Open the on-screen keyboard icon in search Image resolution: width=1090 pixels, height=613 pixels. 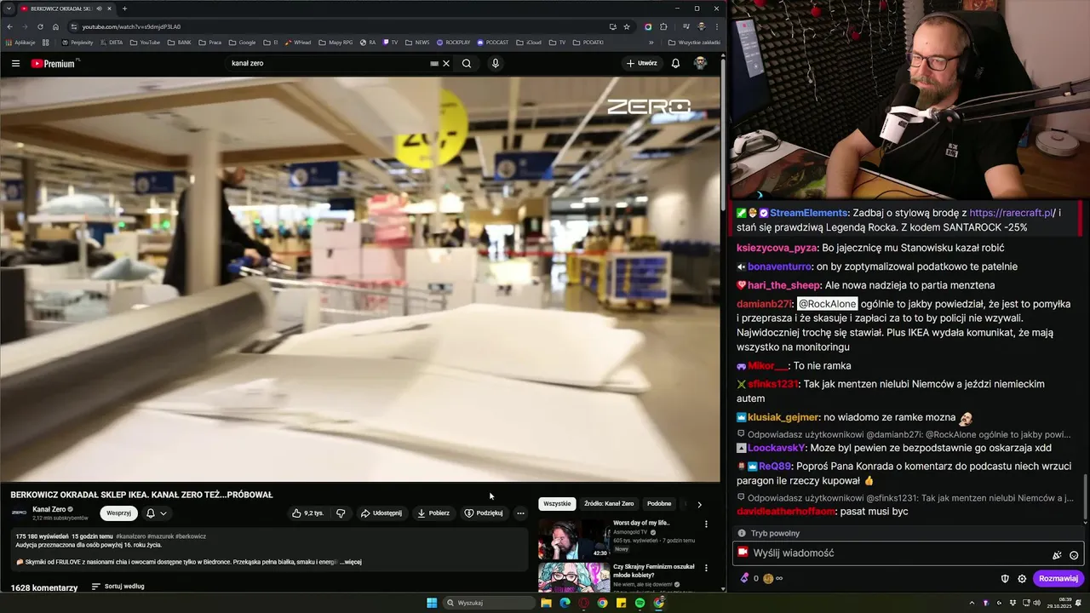click(x=434, y=63)
